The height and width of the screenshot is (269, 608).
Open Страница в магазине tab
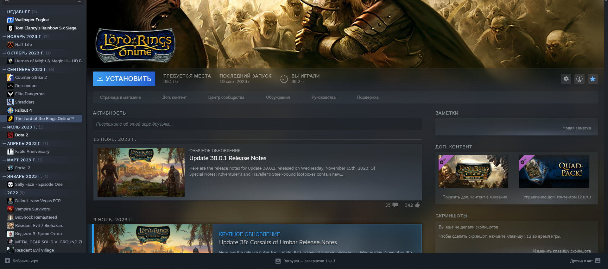pyautogui.click(x=120, y=97)
